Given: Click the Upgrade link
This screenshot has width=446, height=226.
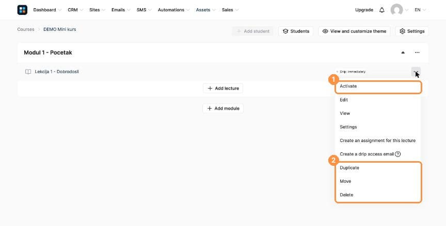Looking at the screenshot, I should [364, 10].
